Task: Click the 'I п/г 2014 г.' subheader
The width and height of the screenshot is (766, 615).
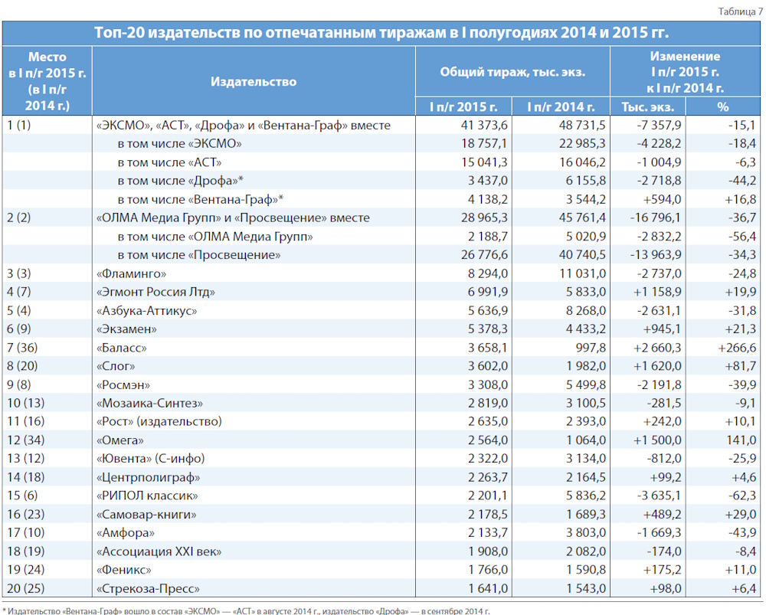Action: [561, 107]
